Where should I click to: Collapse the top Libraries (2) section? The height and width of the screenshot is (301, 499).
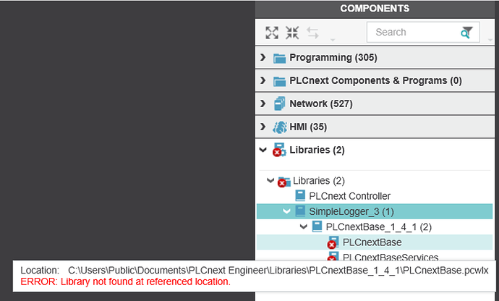click(263, 150)
